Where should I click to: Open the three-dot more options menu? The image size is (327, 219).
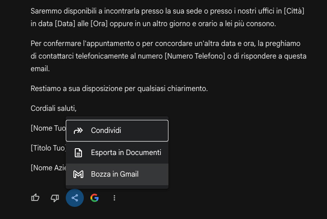tap(114, 198)
